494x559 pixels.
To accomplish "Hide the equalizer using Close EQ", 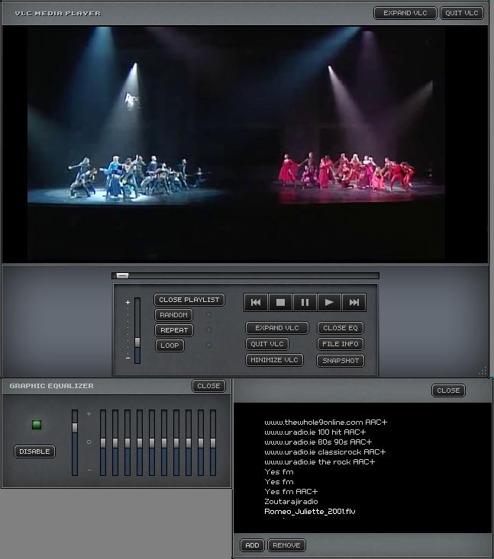I will pyautogui.click(x=340, y=328).
